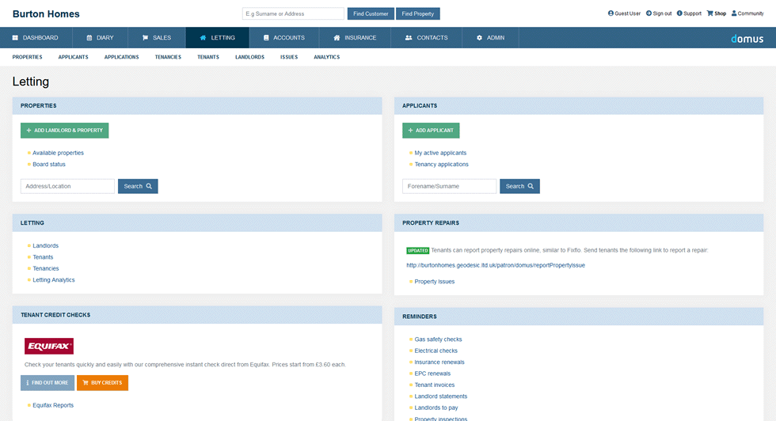Open Board status link
The image size is (776, 421).
(x=49, y=165)
